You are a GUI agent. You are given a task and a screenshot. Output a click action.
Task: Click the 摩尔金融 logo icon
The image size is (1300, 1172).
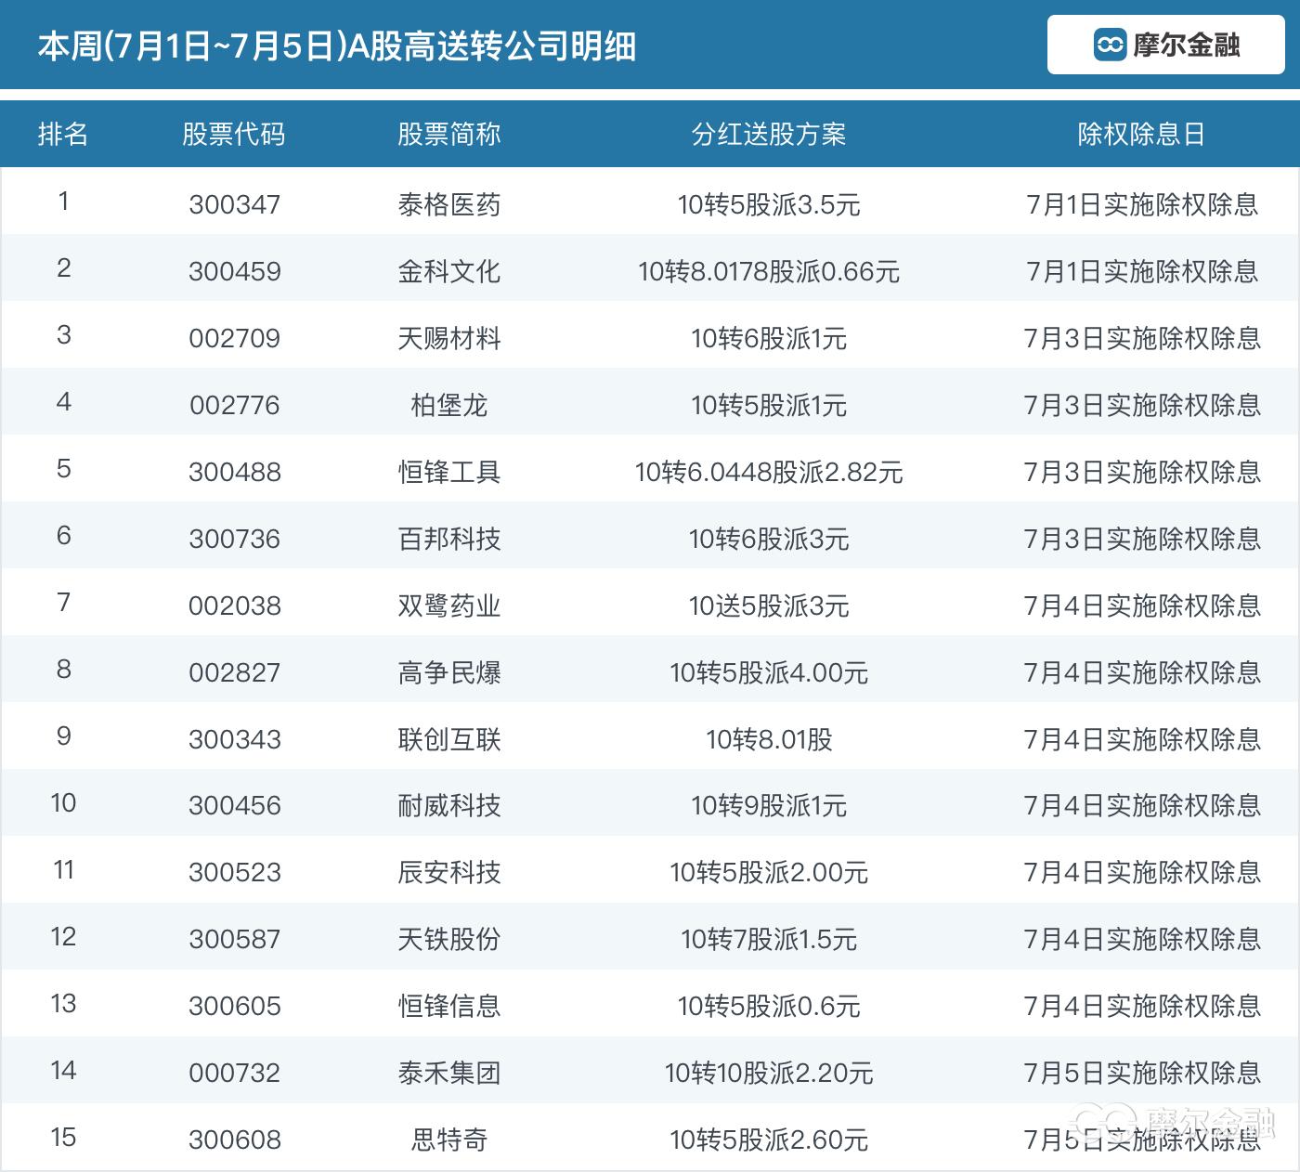[1110, 45]
